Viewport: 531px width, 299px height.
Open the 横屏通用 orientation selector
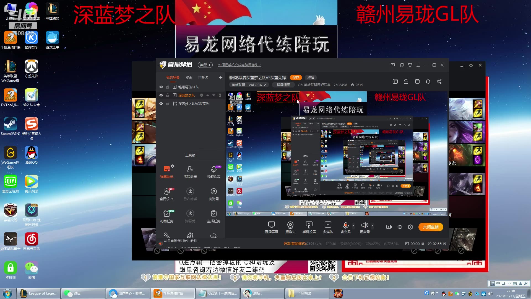[x=283, y=85]
